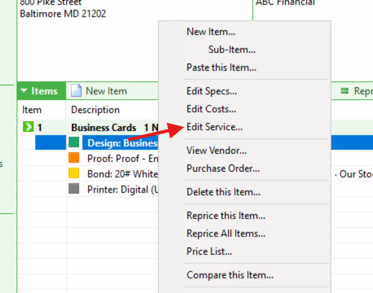The height and width of the screenshot is (293, 373).
Task: Click the gray Printer color swatch
Action: (74, 188)
